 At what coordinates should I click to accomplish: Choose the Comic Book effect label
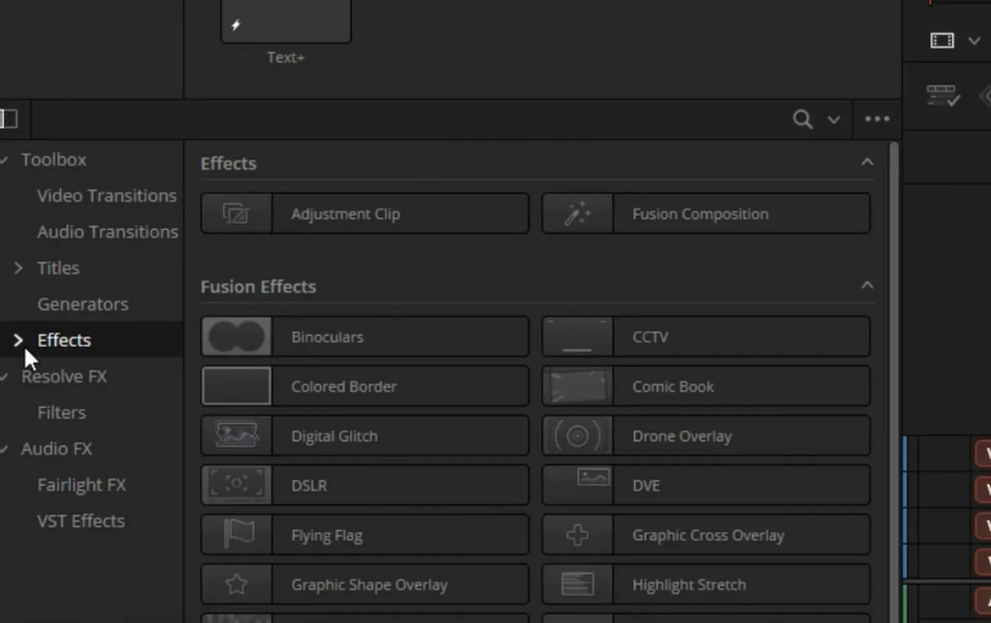coord(673,386)
